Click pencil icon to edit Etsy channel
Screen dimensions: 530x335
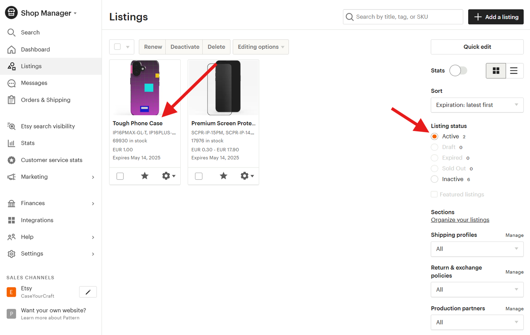pos(88,292)
